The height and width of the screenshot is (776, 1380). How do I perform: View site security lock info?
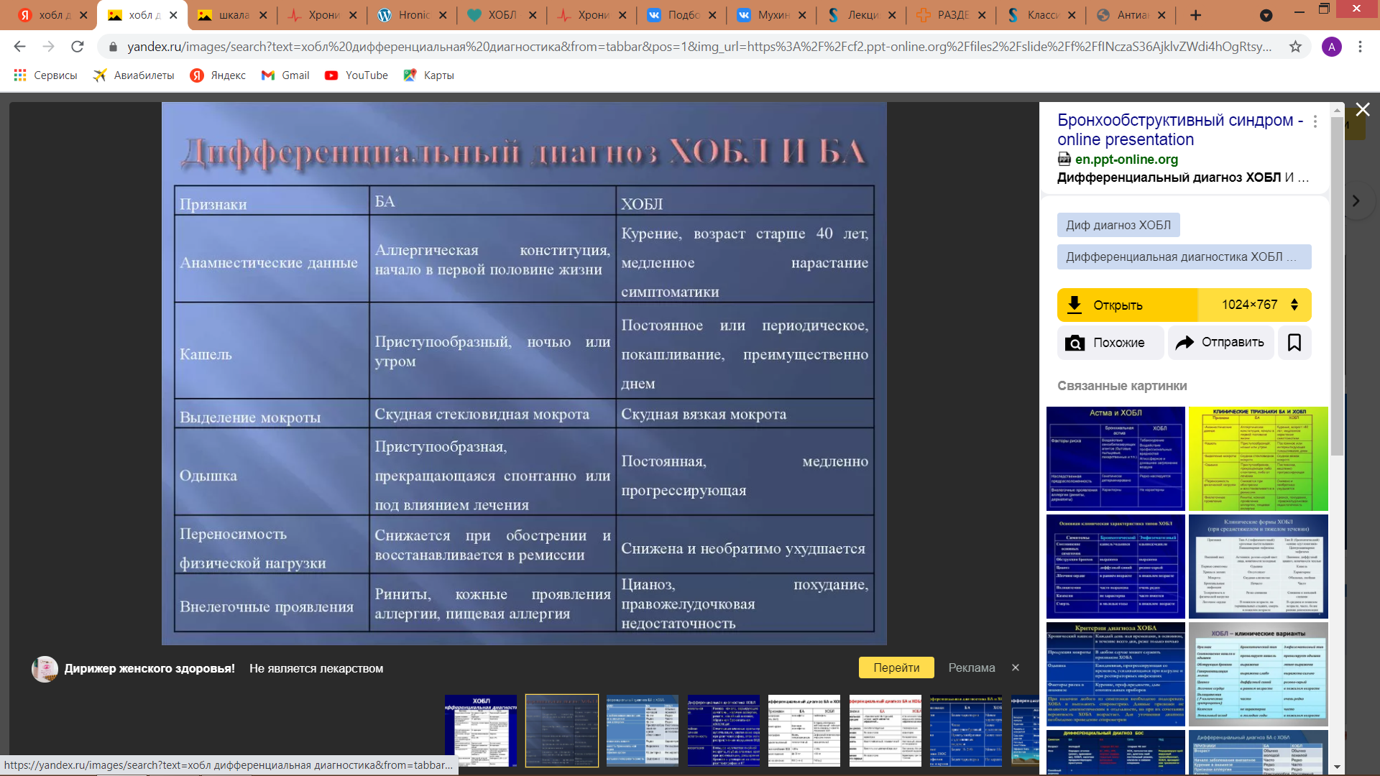(113, 47)
